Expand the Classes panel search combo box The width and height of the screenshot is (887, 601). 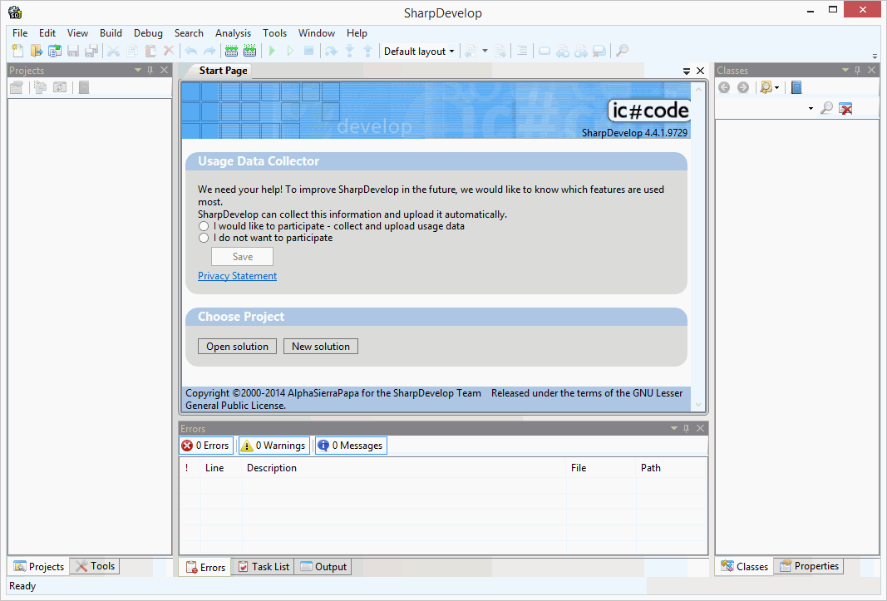point(811,109)
